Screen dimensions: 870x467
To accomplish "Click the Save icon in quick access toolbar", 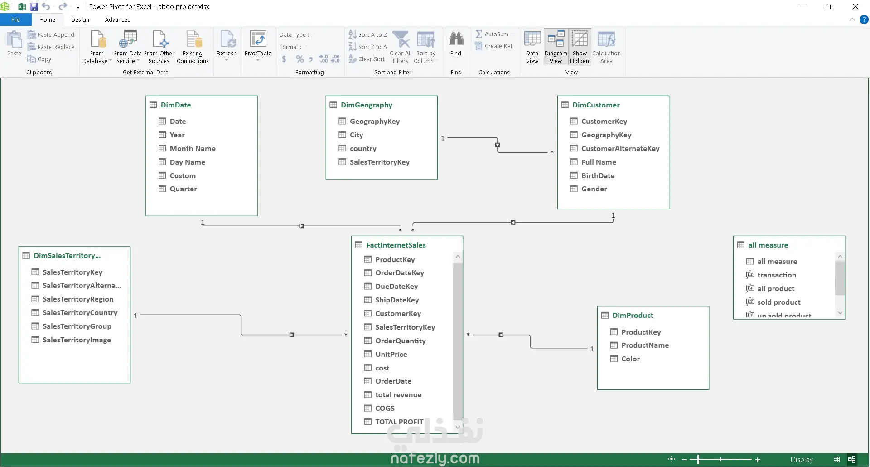I will [34, 7].
